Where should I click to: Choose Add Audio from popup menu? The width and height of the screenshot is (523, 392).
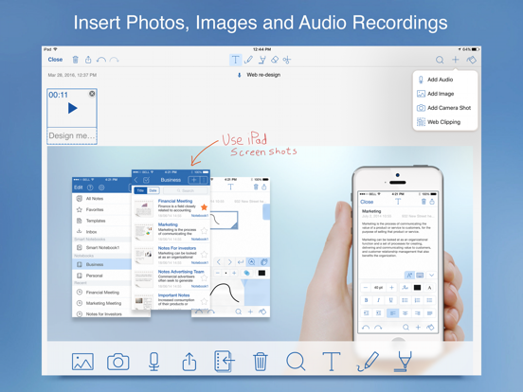[445, 80]
